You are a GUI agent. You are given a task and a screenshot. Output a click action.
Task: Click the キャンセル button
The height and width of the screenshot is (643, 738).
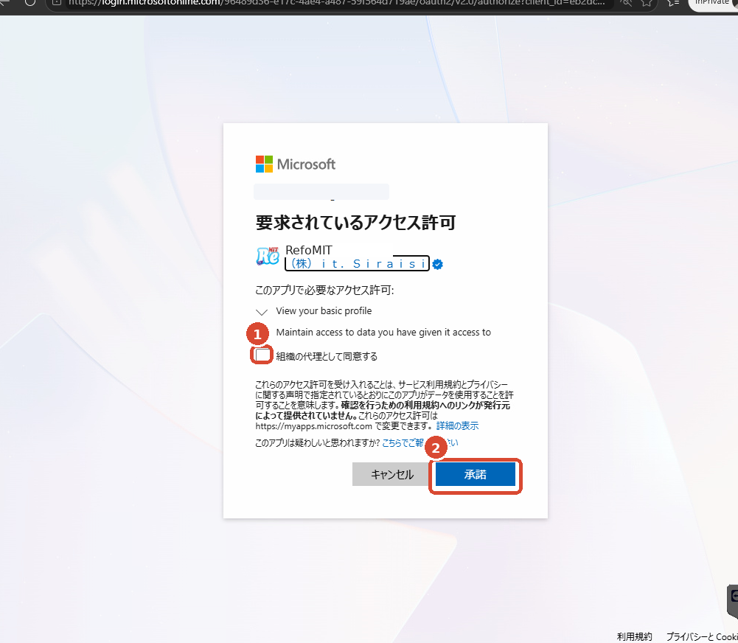click(x=391, y=474)
